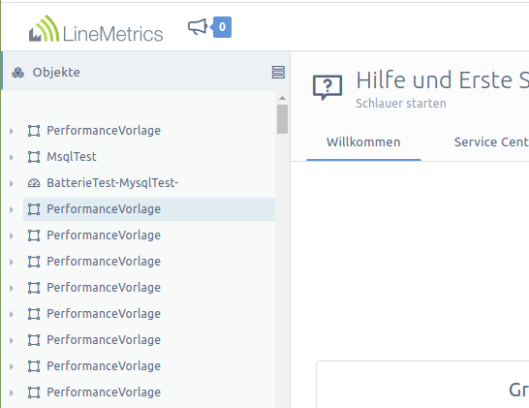
Task: Open the megaphone announcements icon
Action: click(198, 27)
